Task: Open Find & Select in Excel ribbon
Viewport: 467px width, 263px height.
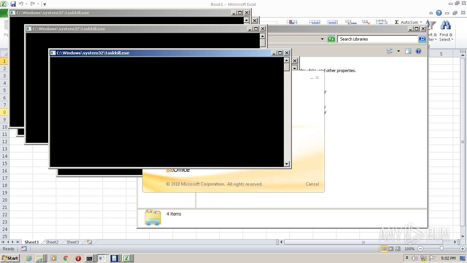Action: click(x=446, y=31)
